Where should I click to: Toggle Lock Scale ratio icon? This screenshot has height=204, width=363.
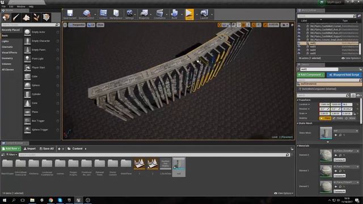point(354,113)
